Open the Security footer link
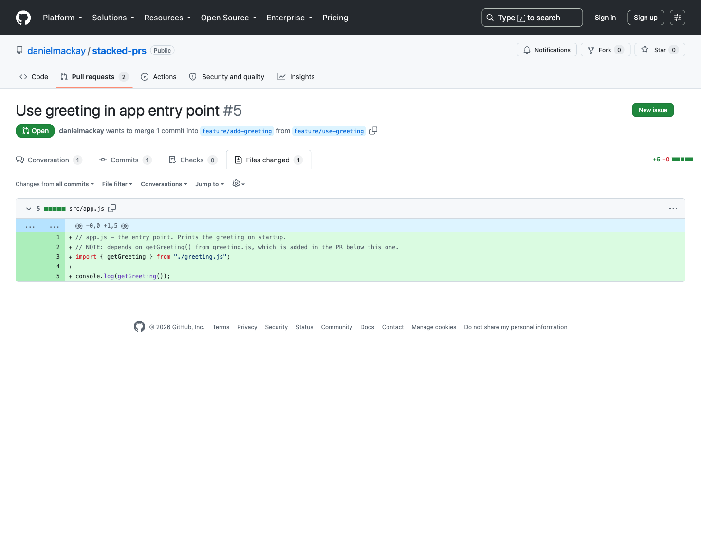This screenshot has height=535, width=701. (x=276, y=327)
